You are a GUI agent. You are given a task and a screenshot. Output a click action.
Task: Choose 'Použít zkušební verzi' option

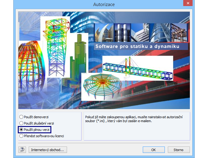(37, 123)
